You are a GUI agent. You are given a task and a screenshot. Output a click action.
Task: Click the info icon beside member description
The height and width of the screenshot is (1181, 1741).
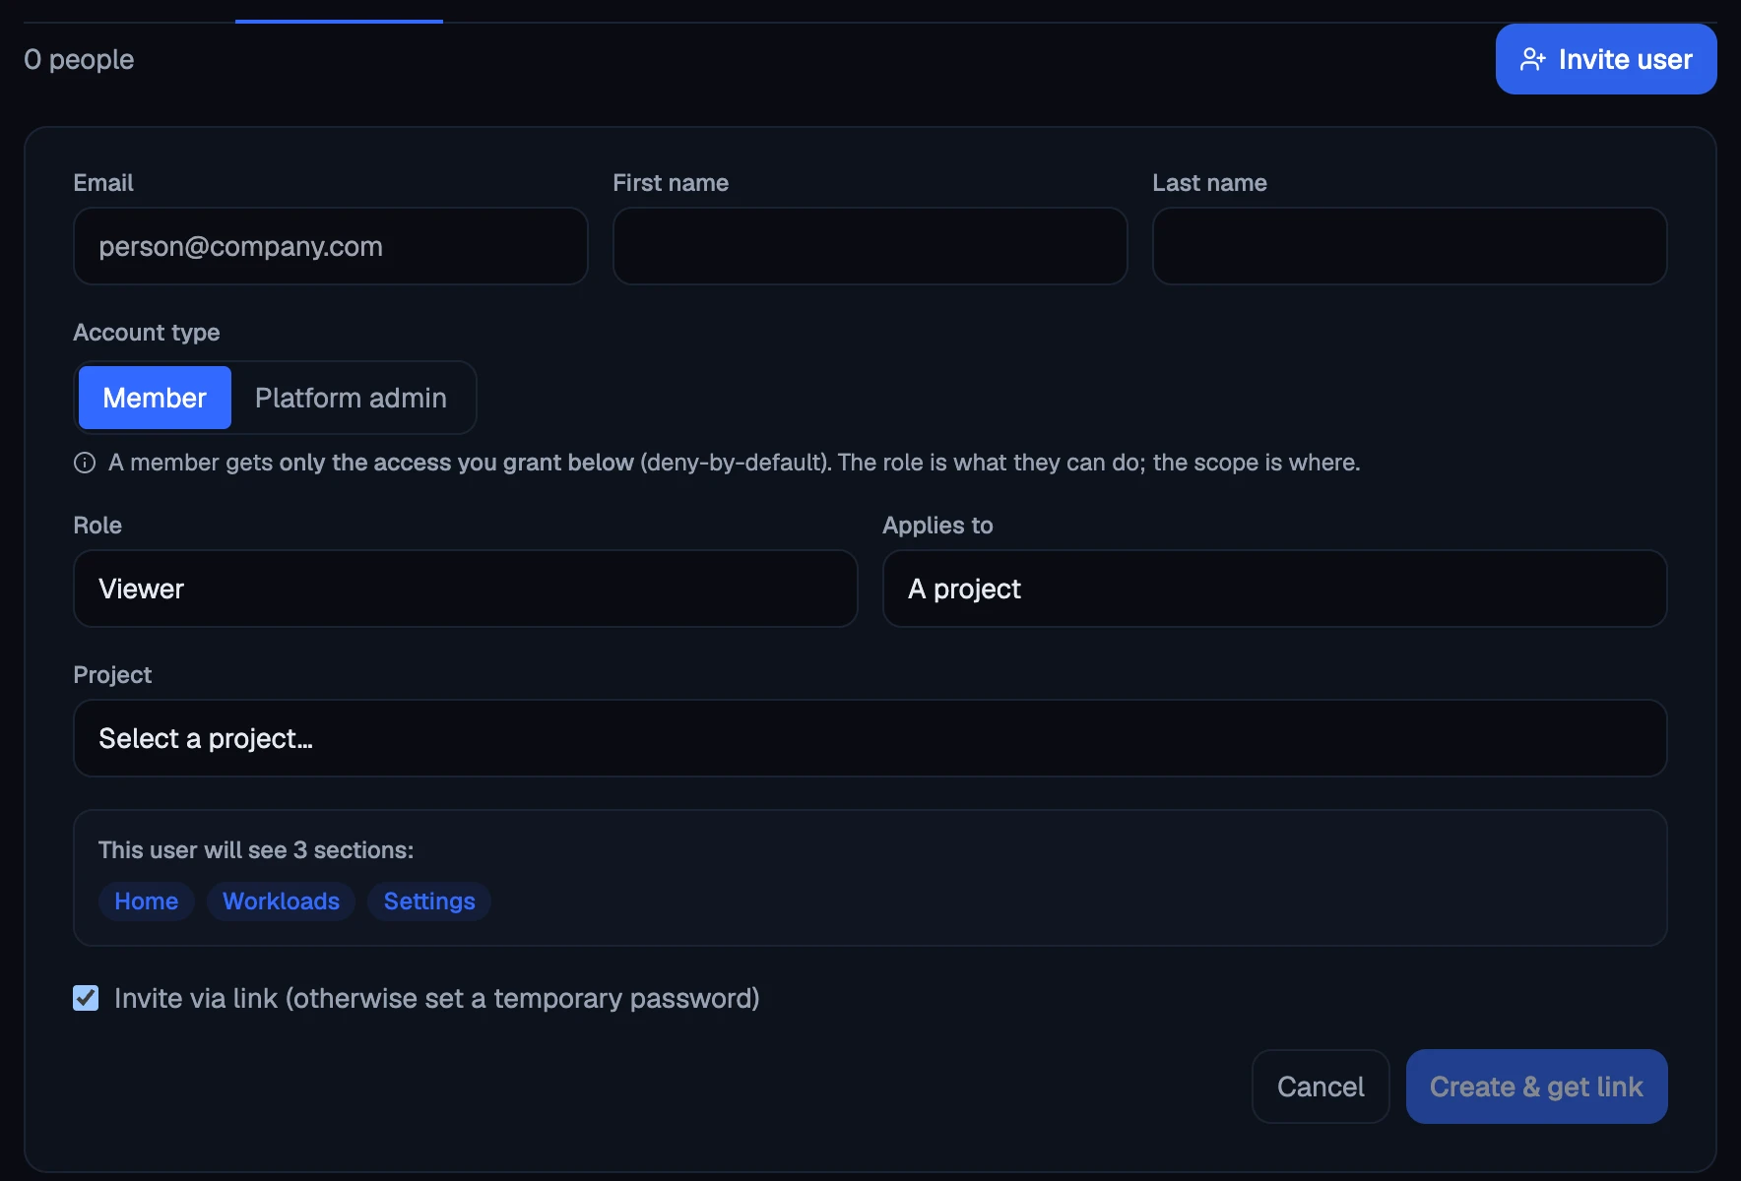pyautogui.click(x=85, y=463)
